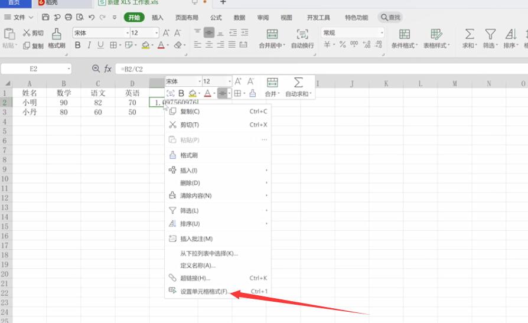
Task: Toggle Bold in the ribbon
Action: (x=78, y=45)
